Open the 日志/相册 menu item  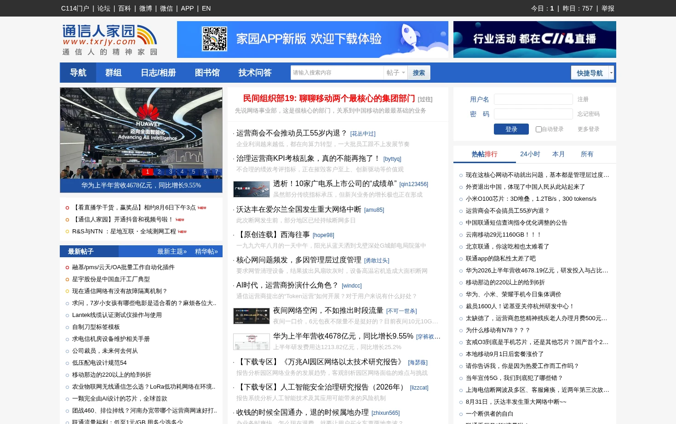[x=159, y=73]
